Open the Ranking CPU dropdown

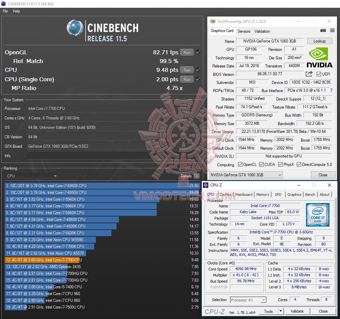pyautogui.click(x=32, y=176)
